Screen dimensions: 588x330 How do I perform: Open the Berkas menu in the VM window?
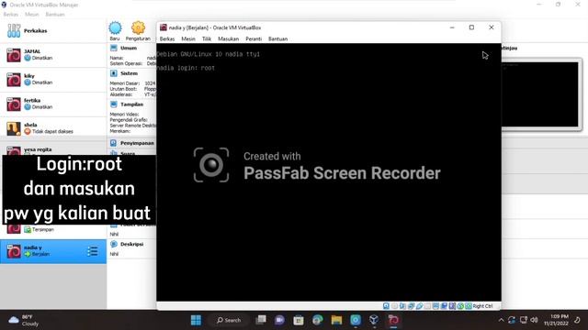tap(167, 38)
